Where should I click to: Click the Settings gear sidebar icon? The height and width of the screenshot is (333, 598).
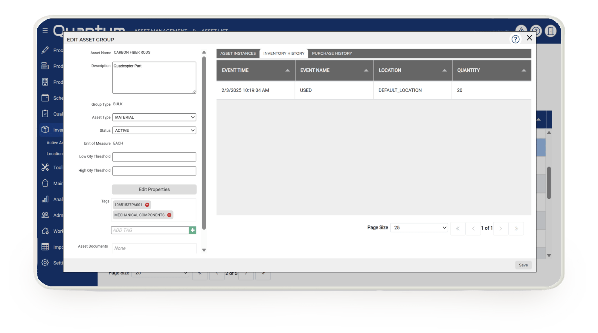point(45,263)
